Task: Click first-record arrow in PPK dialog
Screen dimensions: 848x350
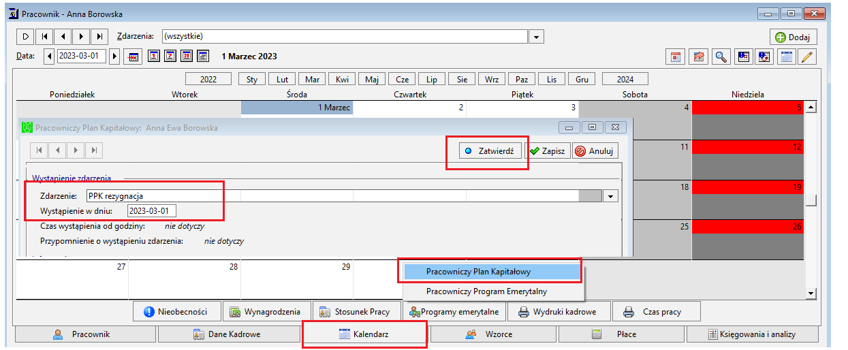Action: [x=40, y=150]
